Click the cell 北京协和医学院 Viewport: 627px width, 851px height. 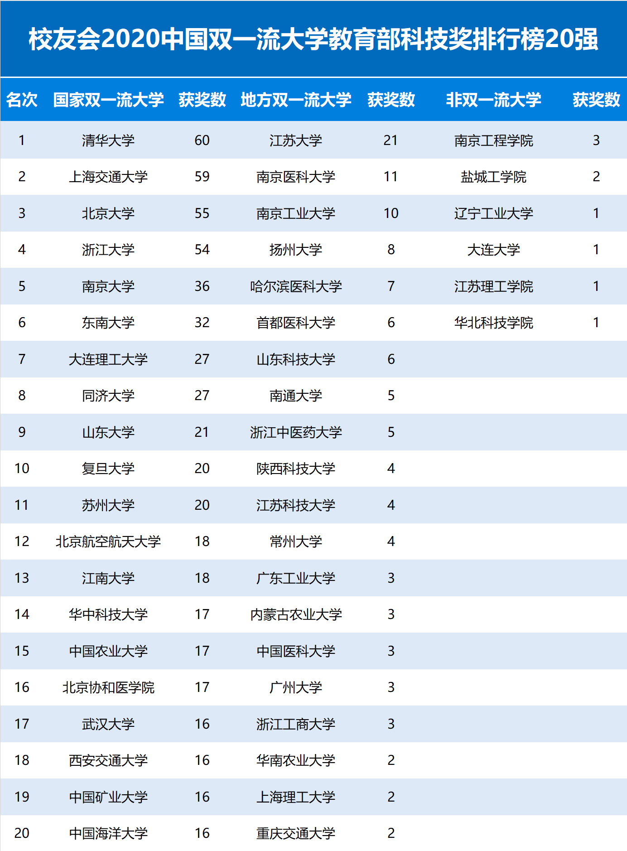click(x=108, y=687)
